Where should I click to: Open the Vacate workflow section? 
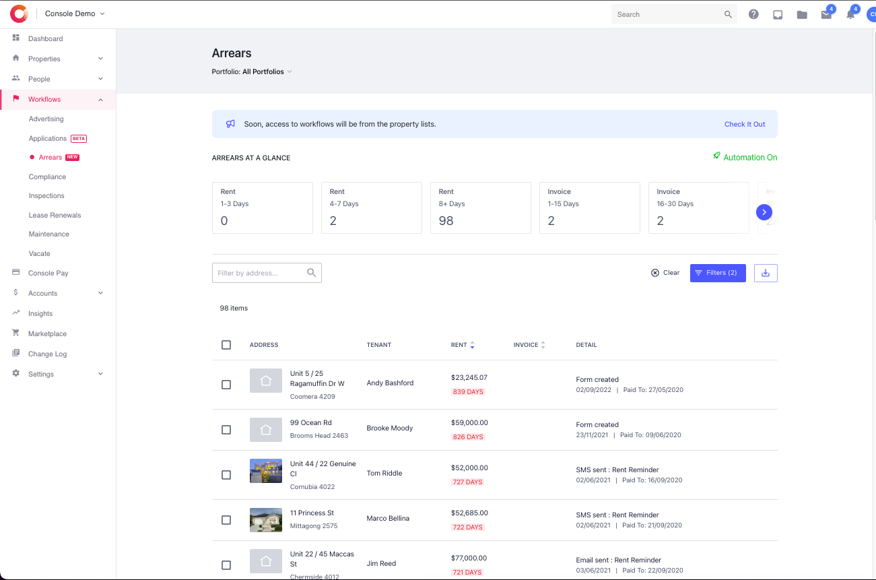point(39,253)
